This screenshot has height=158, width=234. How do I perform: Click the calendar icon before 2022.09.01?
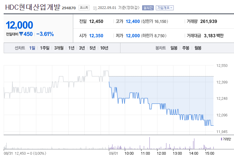click(95, 8)
